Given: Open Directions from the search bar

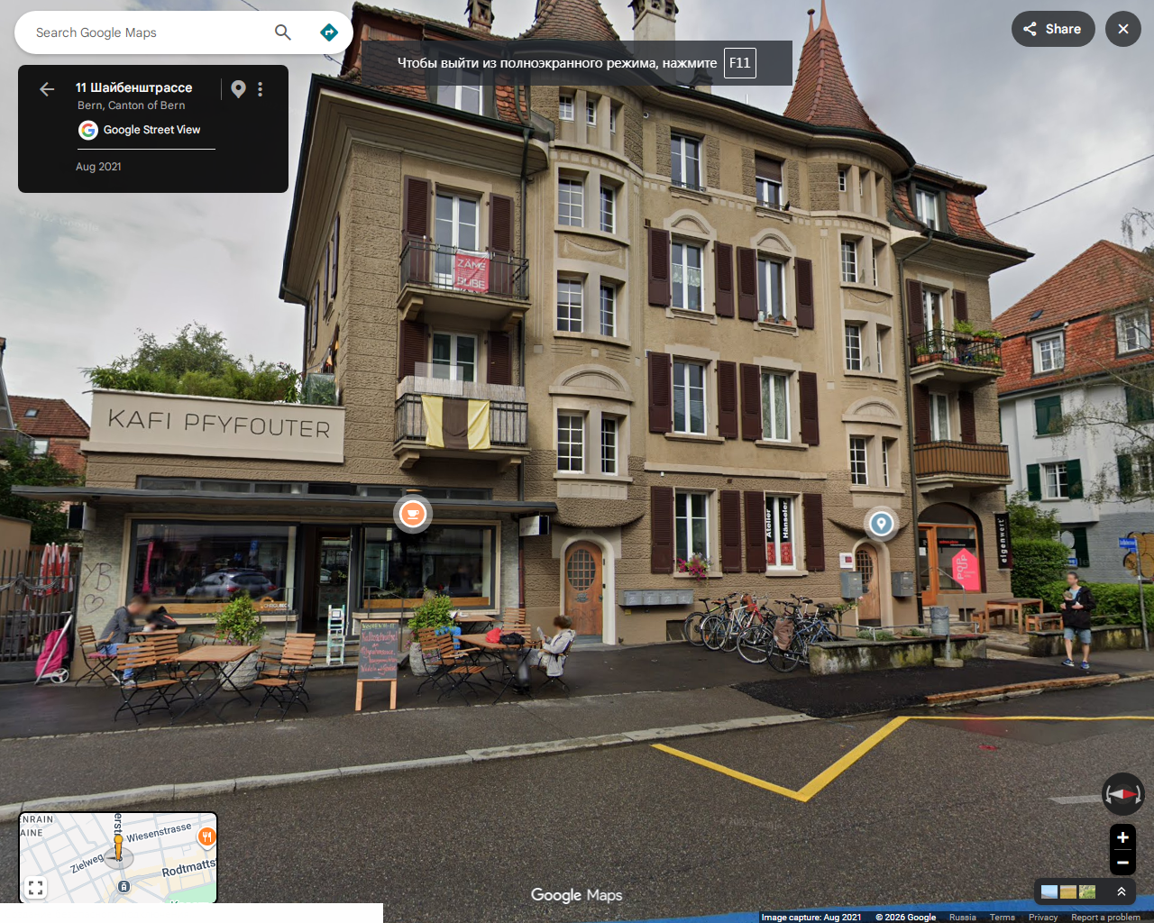Looking at the screenshot, I should 329,32.
